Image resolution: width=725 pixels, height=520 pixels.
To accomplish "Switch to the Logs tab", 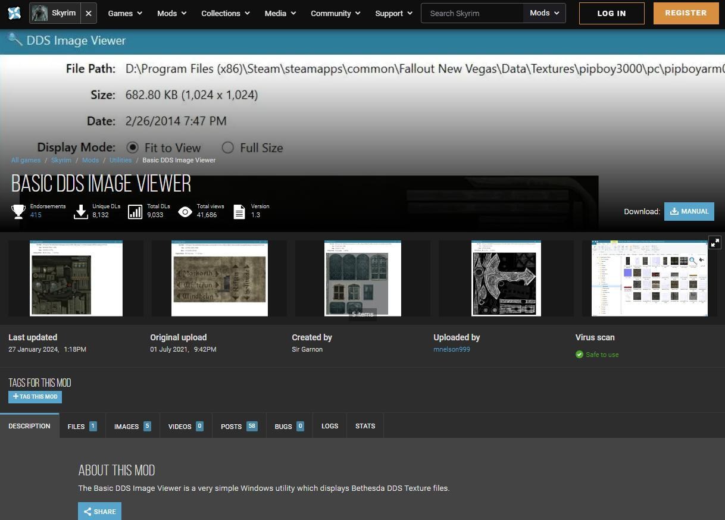I will pos(330,426).
